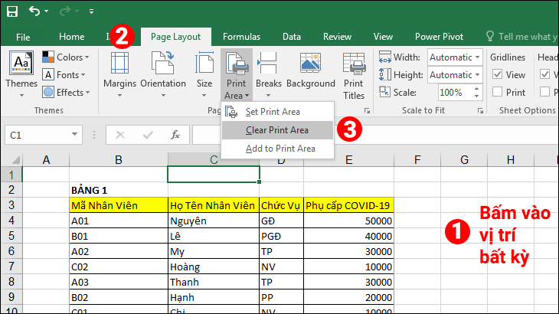
Task: Open the Breaks icon
Action: tap(268, 64)
